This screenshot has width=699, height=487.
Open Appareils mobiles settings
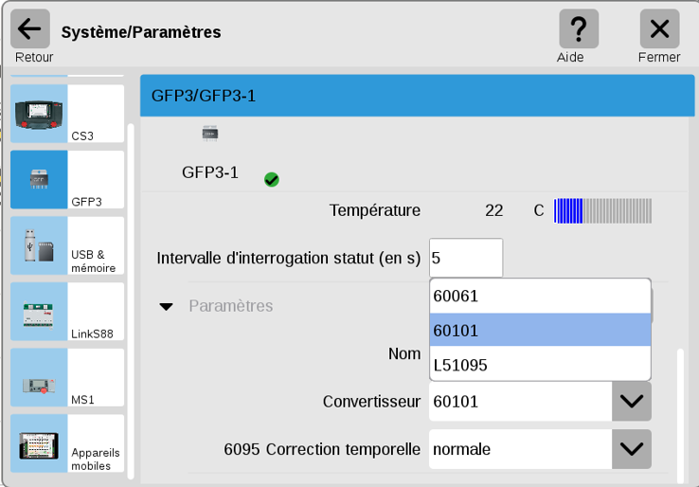[67, 443]
